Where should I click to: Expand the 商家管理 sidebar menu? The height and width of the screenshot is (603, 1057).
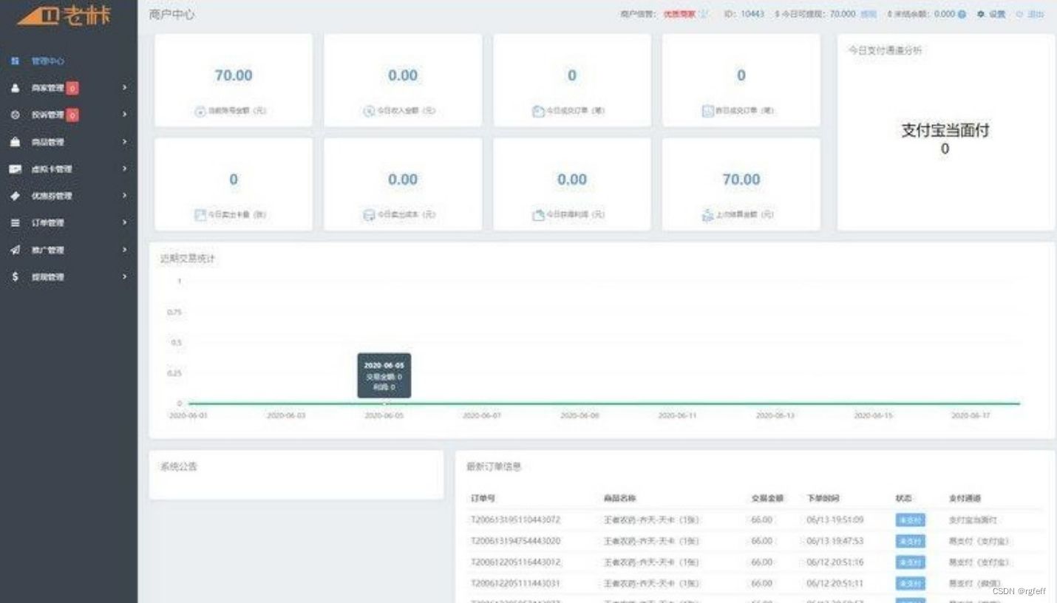124,87
